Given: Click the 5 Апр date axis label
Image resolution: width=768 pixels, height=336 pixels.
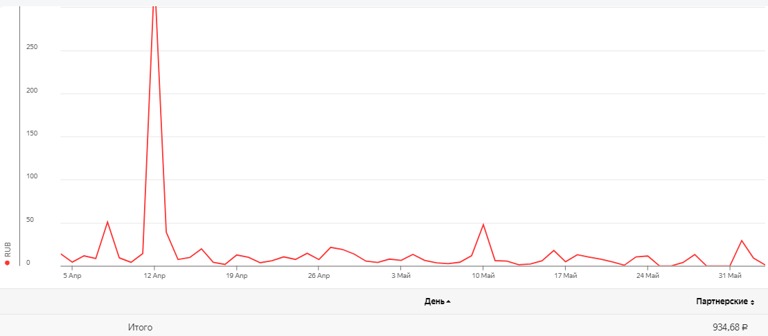Looking at the screenshot, I should (x=72, y=276).
